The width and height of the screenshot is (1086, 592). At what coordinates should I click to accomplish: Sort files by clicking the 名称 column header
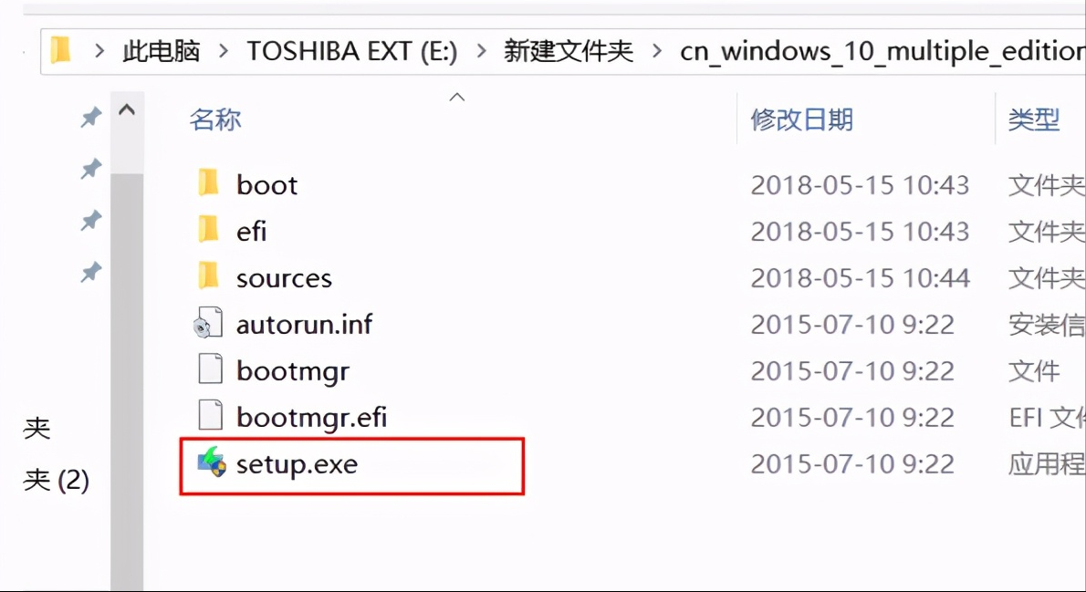coord(215,119)
